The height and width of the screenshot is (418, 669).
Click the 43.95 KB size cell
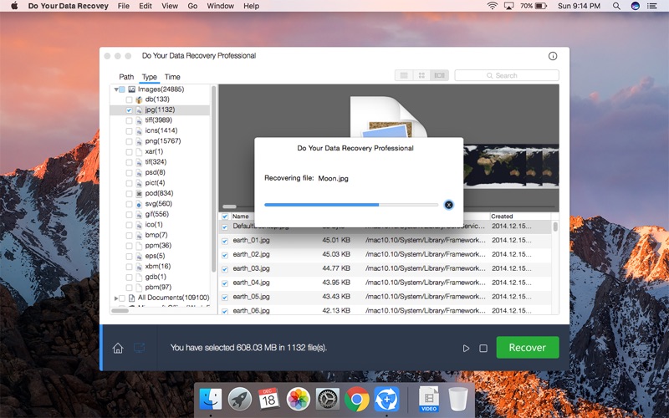[x=336, y=283]
